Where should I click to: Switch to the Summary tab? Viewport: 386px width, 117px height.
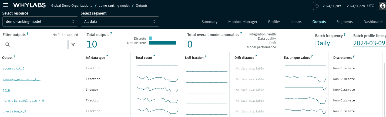click(x=210, y=22)
